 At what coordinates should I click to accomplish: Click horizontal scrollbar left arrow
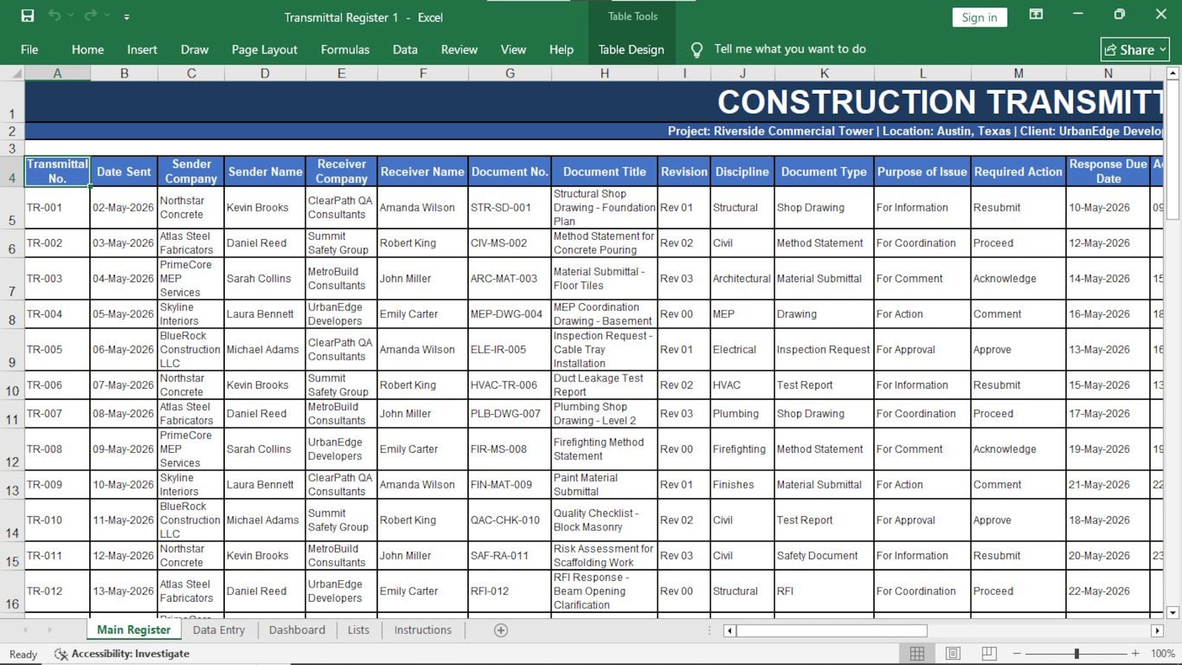(x=729, y=631)
